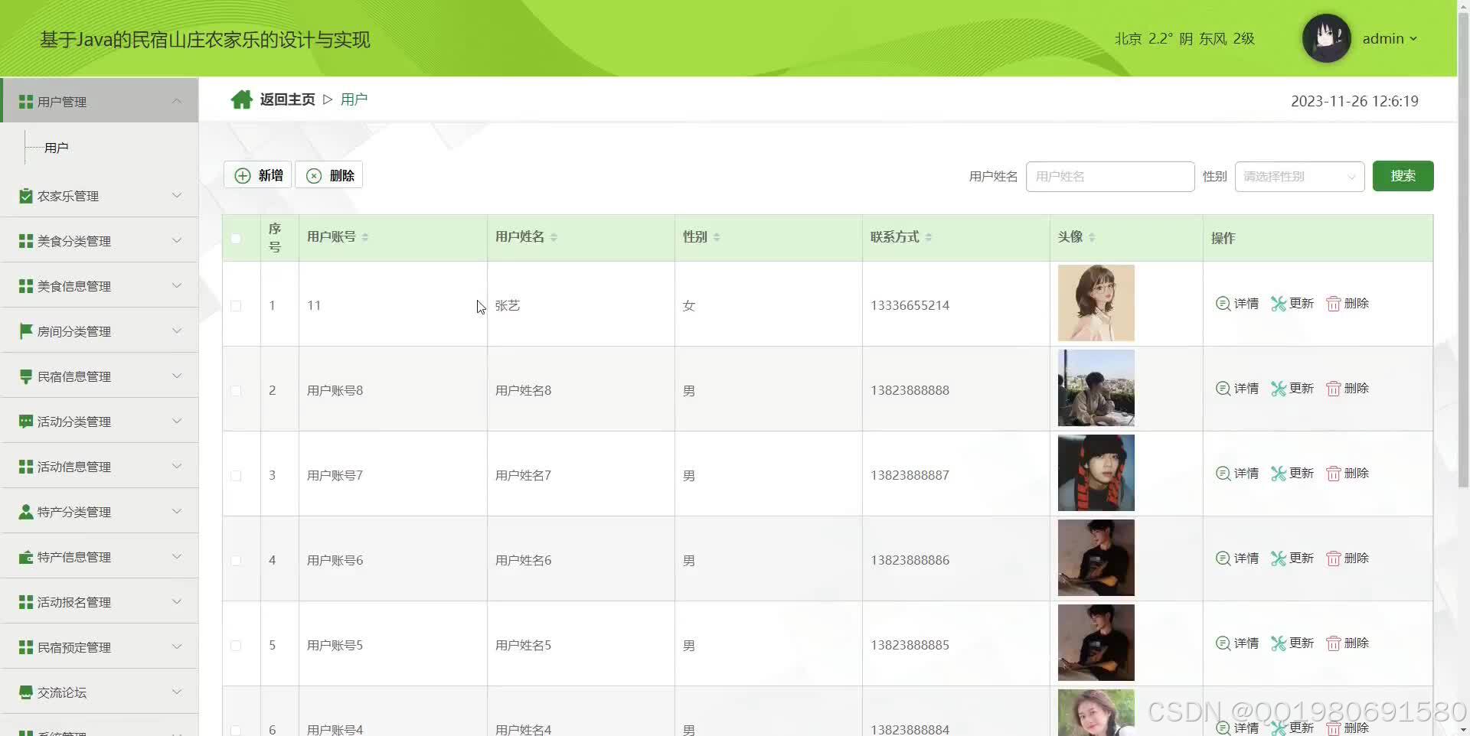Click the 用户姓名 search input field
Image resolution: width=1470 pixels, height=736 pixels.
[x=1110, y=177]
